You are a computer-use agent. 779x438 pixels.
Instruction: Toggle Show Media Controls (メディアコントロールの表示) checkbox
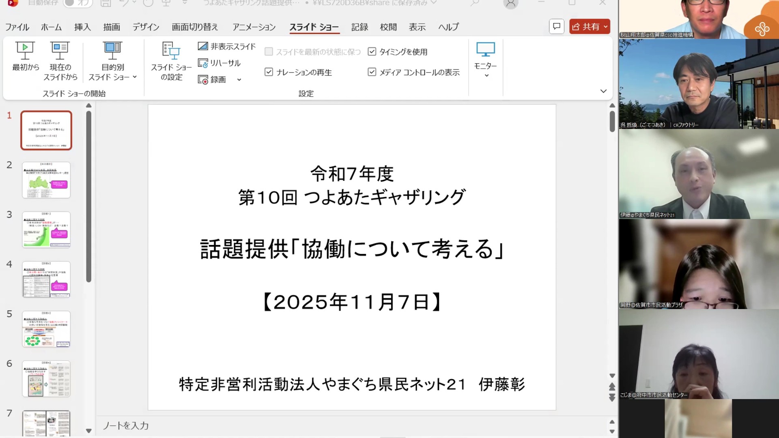tap(372, 72)
